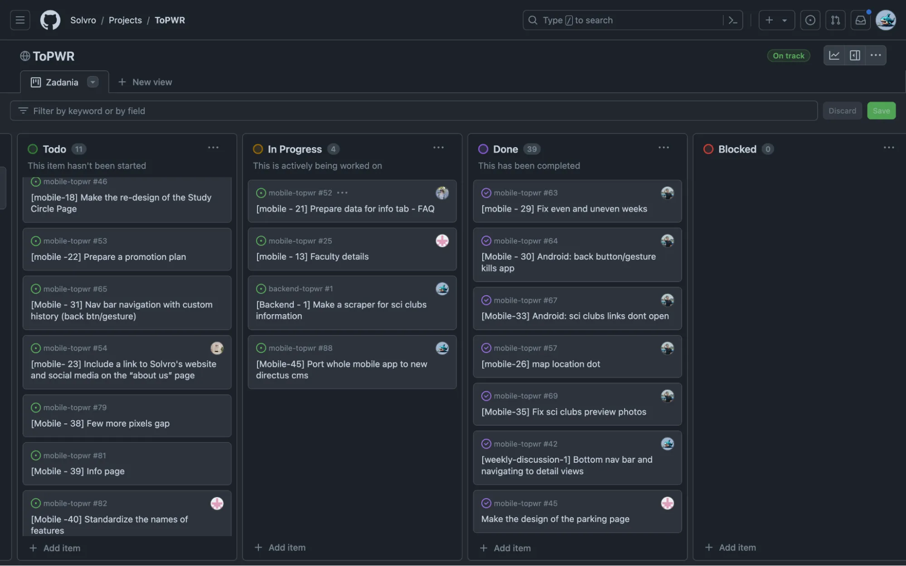Open the issues icon in header
Screen dimensions: 906x566
point(810,20)
